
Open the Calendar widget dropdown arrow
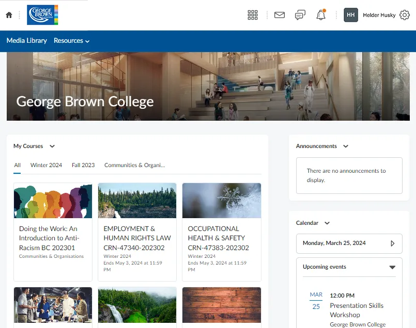coord(327,223)
